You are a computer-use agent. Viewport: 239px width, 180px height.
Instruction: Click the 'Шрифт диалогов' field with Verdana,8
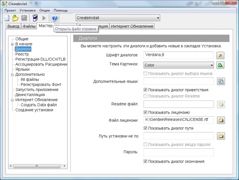pos(179,55)
